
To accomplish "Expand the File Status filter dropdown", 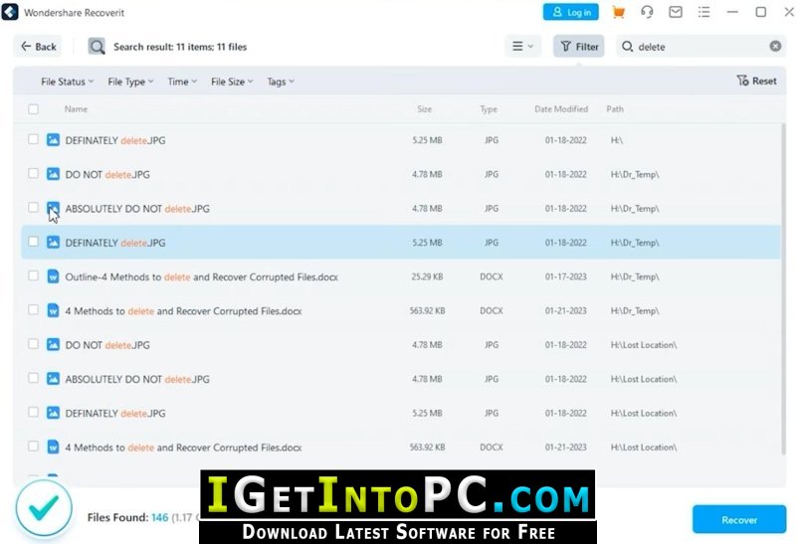I will [x=67, y=82].
